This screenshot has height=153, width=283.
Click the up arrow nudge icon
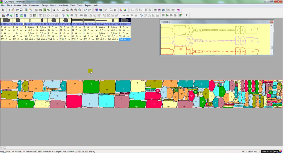tap(136, 15)
